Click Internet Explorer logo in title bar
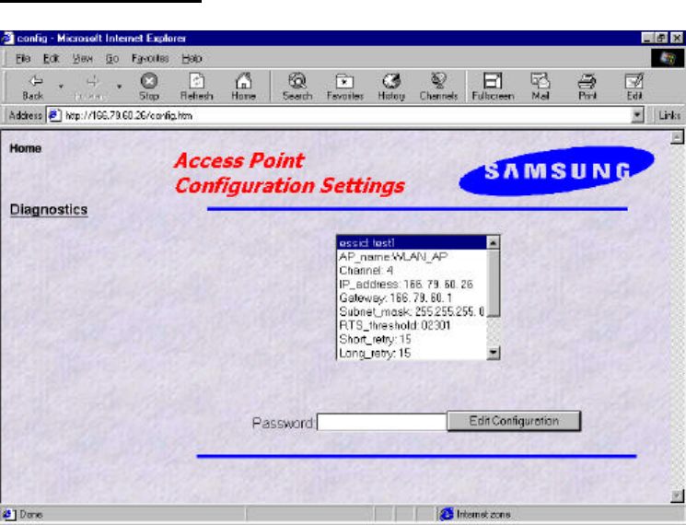 (7, 38)
